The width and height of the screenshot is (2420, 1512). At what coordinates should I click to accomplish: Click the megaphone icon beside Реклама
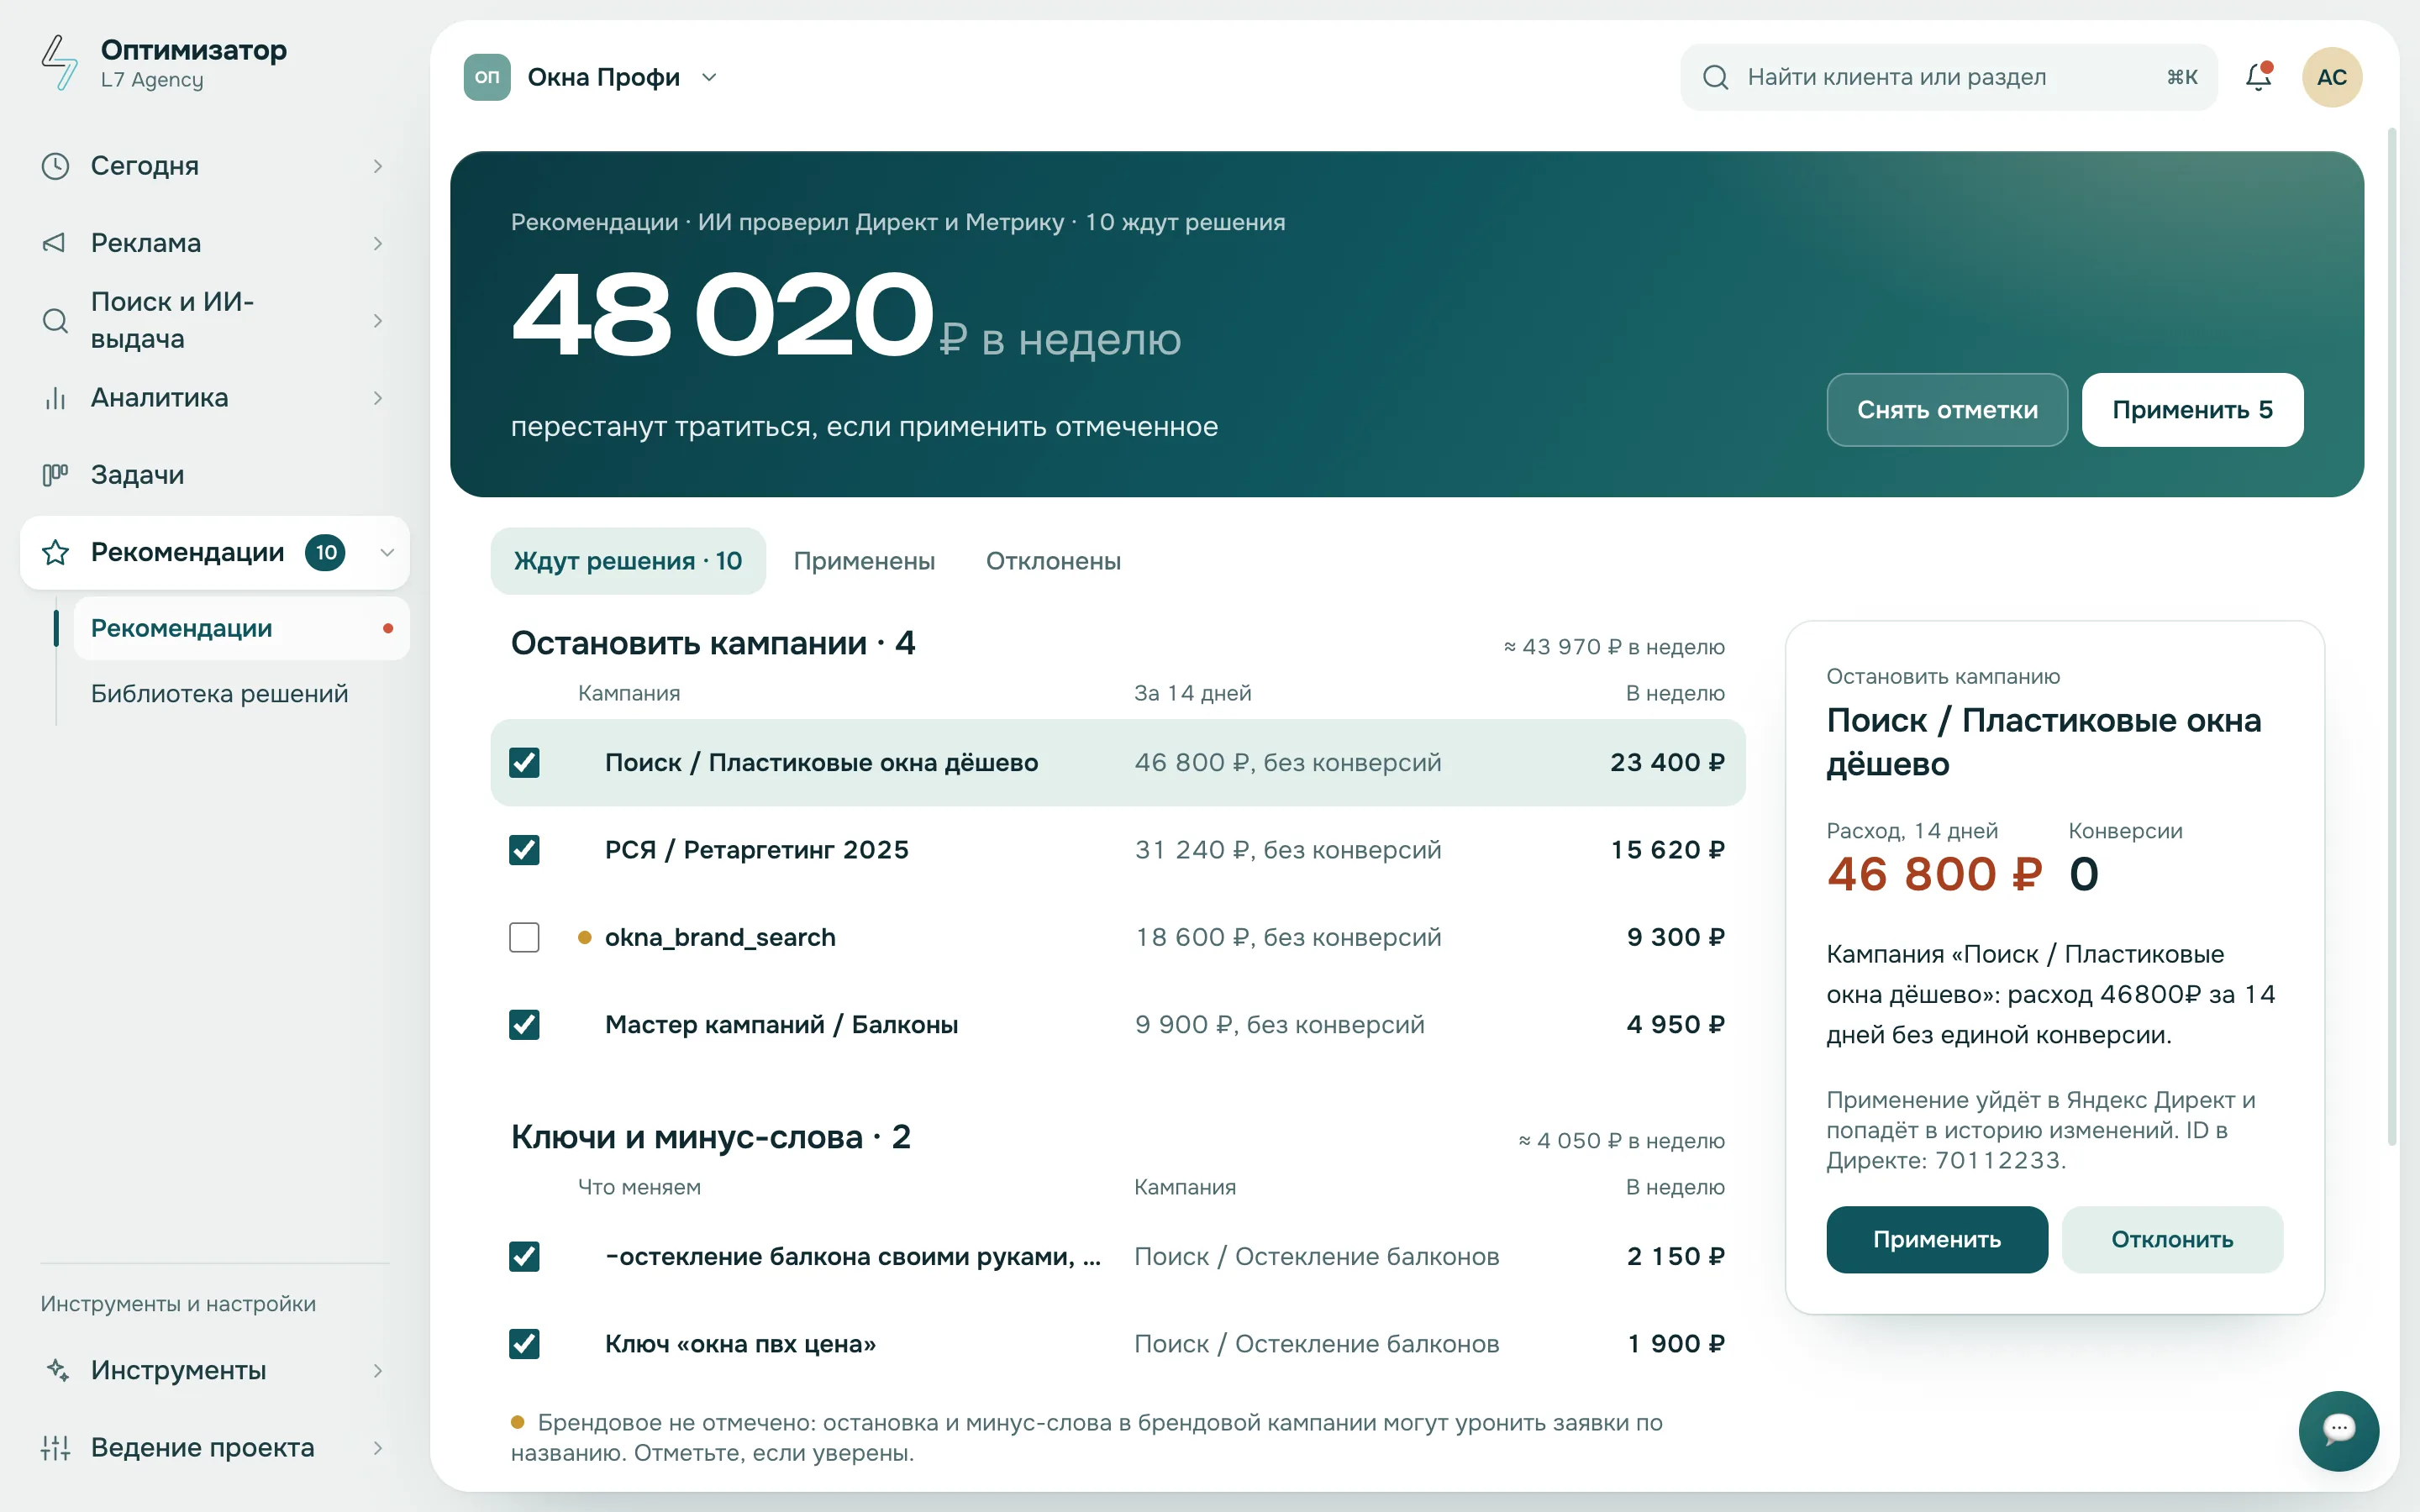(x=55, y=243)
